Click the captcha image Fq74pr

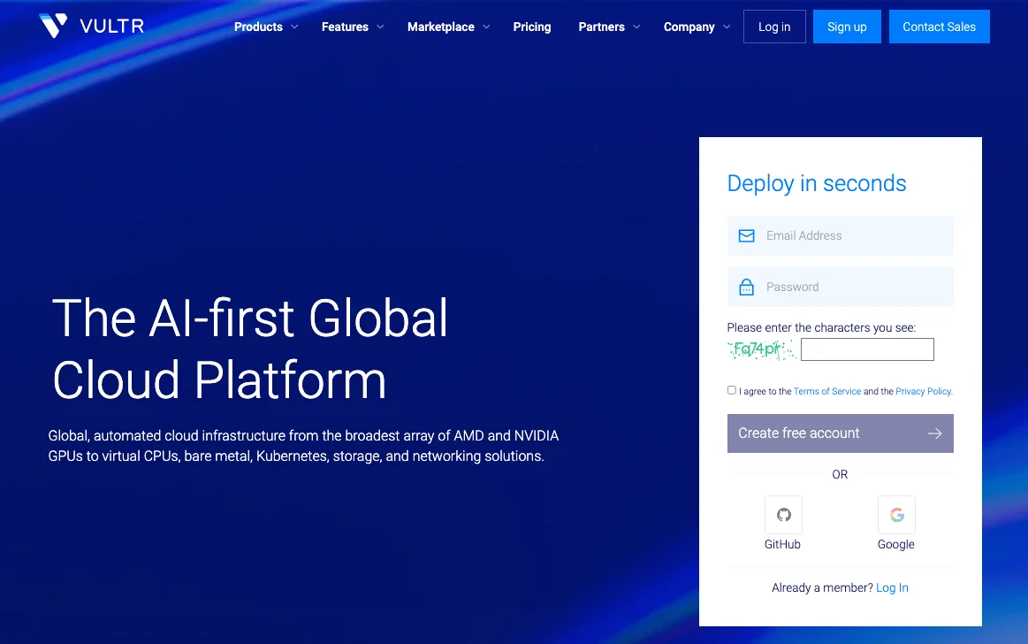(761, 349)
